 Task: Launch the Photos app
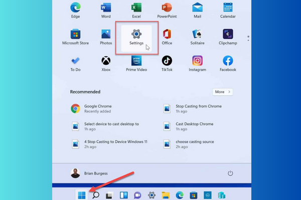[x=106, y=37]
